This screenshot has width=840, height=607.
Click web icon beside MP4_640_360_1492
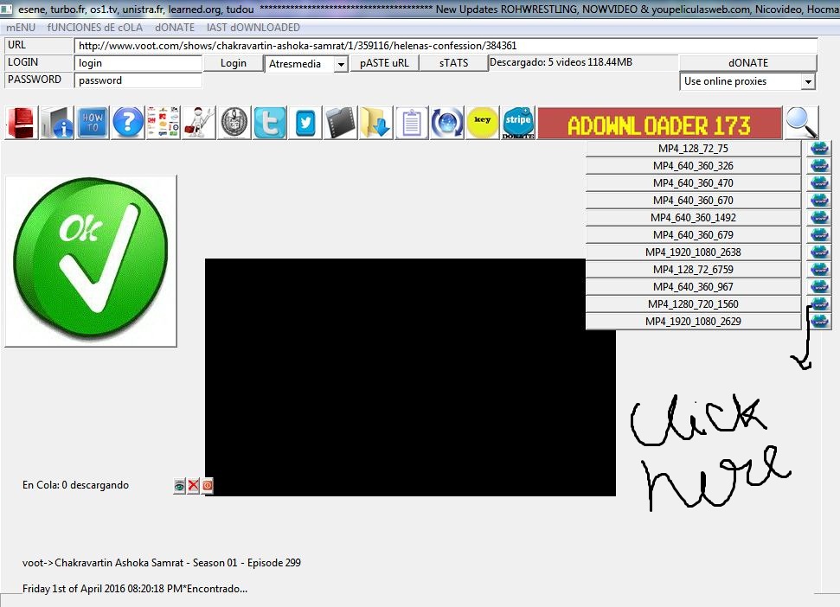point(819,217)
